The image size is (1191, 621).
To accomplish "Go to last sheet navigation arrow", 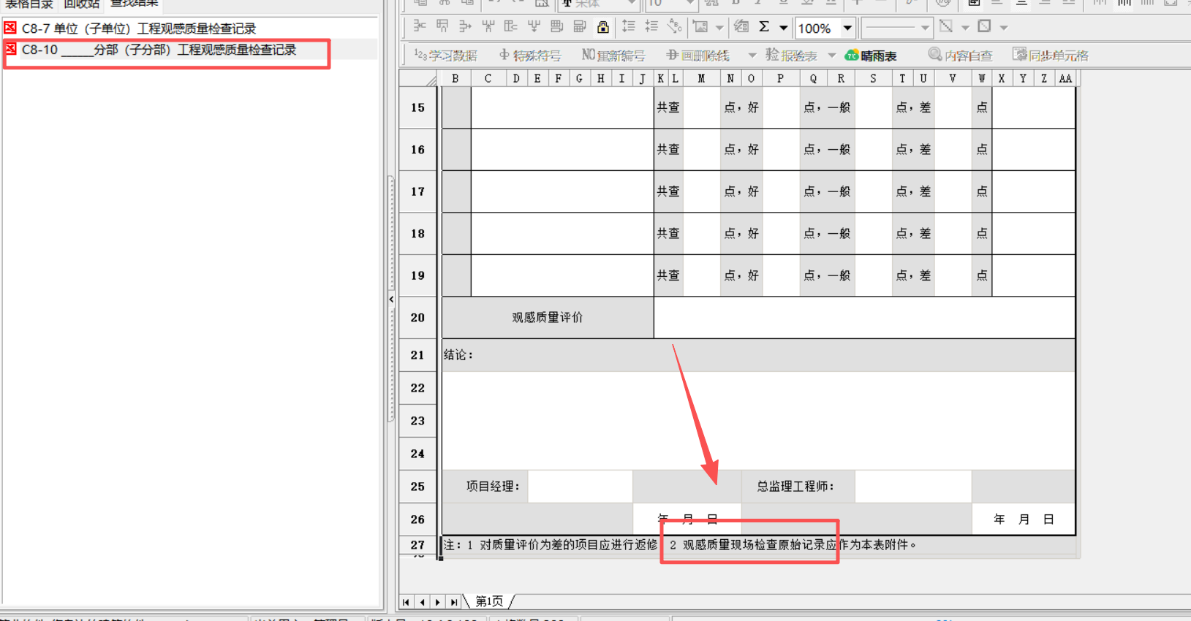I will (x=454, y=602).
